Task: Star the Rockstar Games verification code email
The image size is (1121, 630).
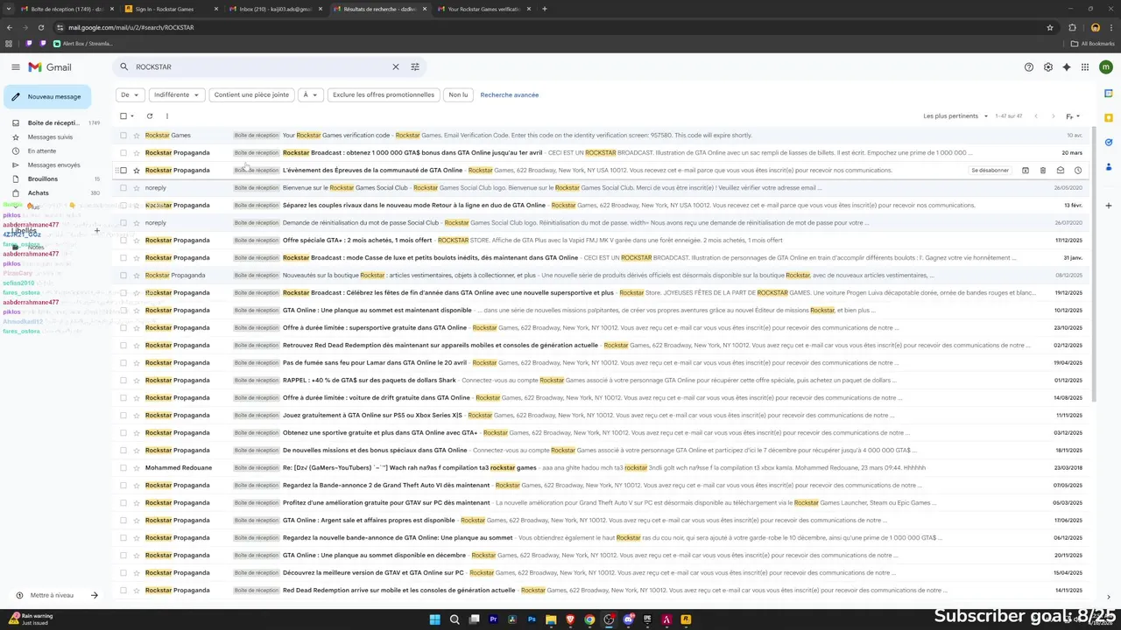Action: click(x=137, y=136)
